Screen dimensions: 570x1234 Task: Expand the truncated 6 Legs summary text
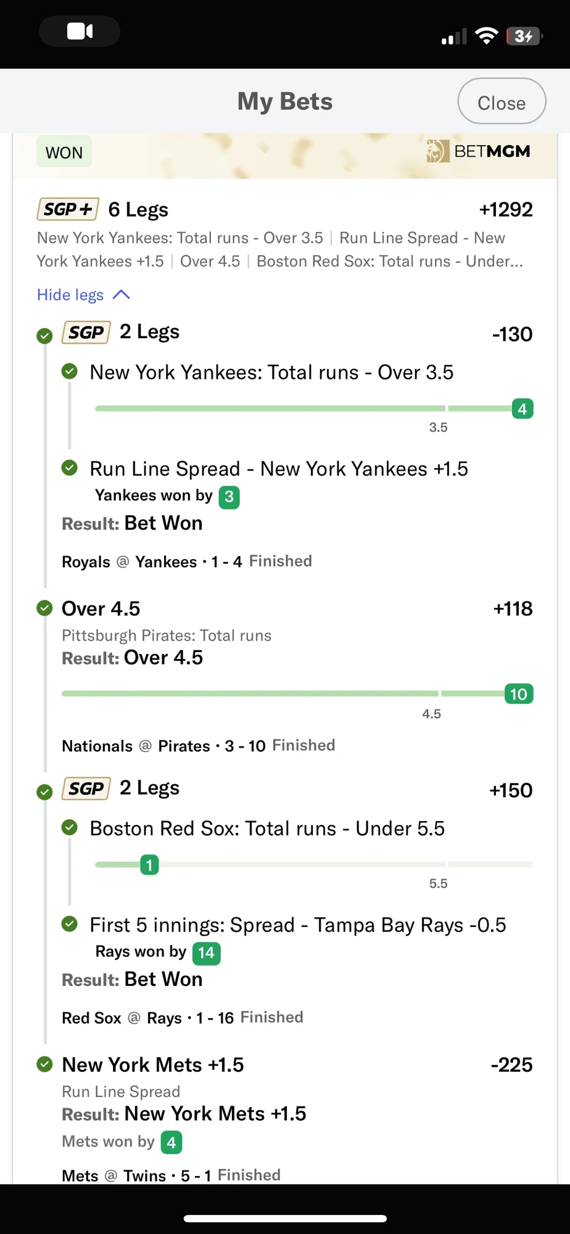tap(280, 250)
